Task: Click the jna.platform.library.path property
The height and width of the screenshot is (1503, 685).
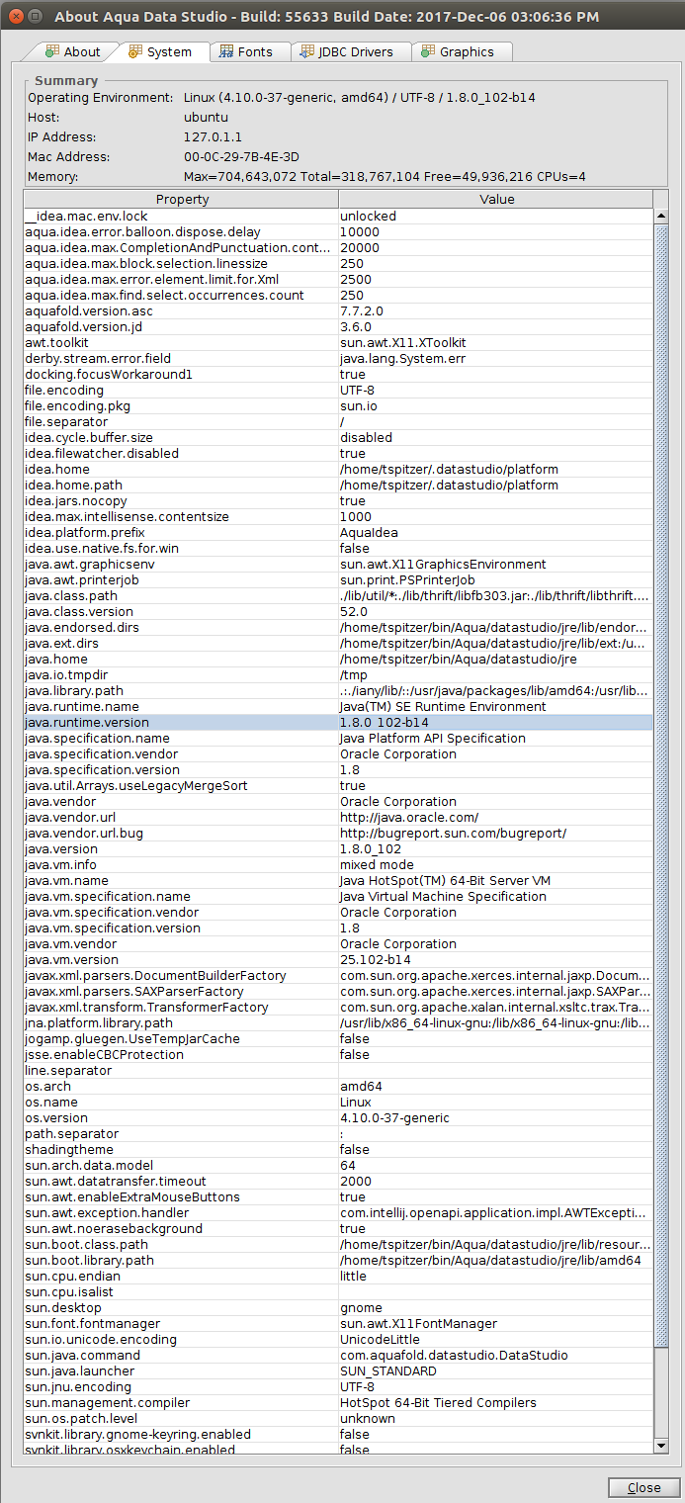Action: click(338, 1022)
